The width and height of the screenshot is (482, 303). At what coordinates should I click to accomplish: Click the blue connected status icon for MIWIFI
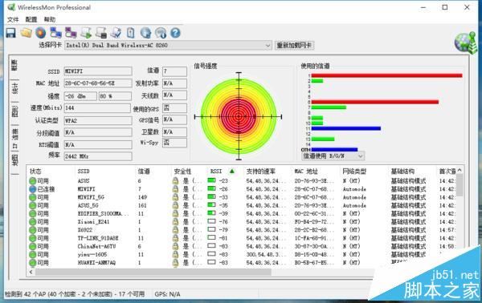(x=33, y=189)
